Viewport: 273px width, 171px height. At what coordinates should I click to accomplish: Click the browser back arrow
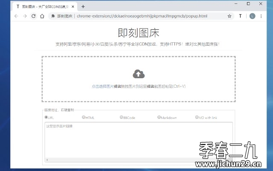coord(16,16)
